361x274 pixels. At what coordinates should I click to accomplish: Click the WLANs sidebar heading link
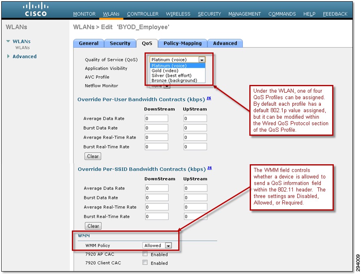[22, 41]
